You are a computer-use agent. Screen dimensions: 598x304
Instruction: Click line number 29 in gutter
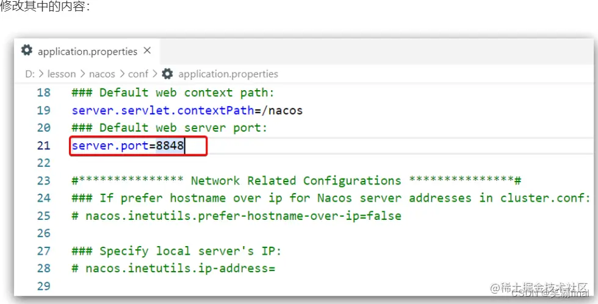pyautogui.click(x=43, y=286)
